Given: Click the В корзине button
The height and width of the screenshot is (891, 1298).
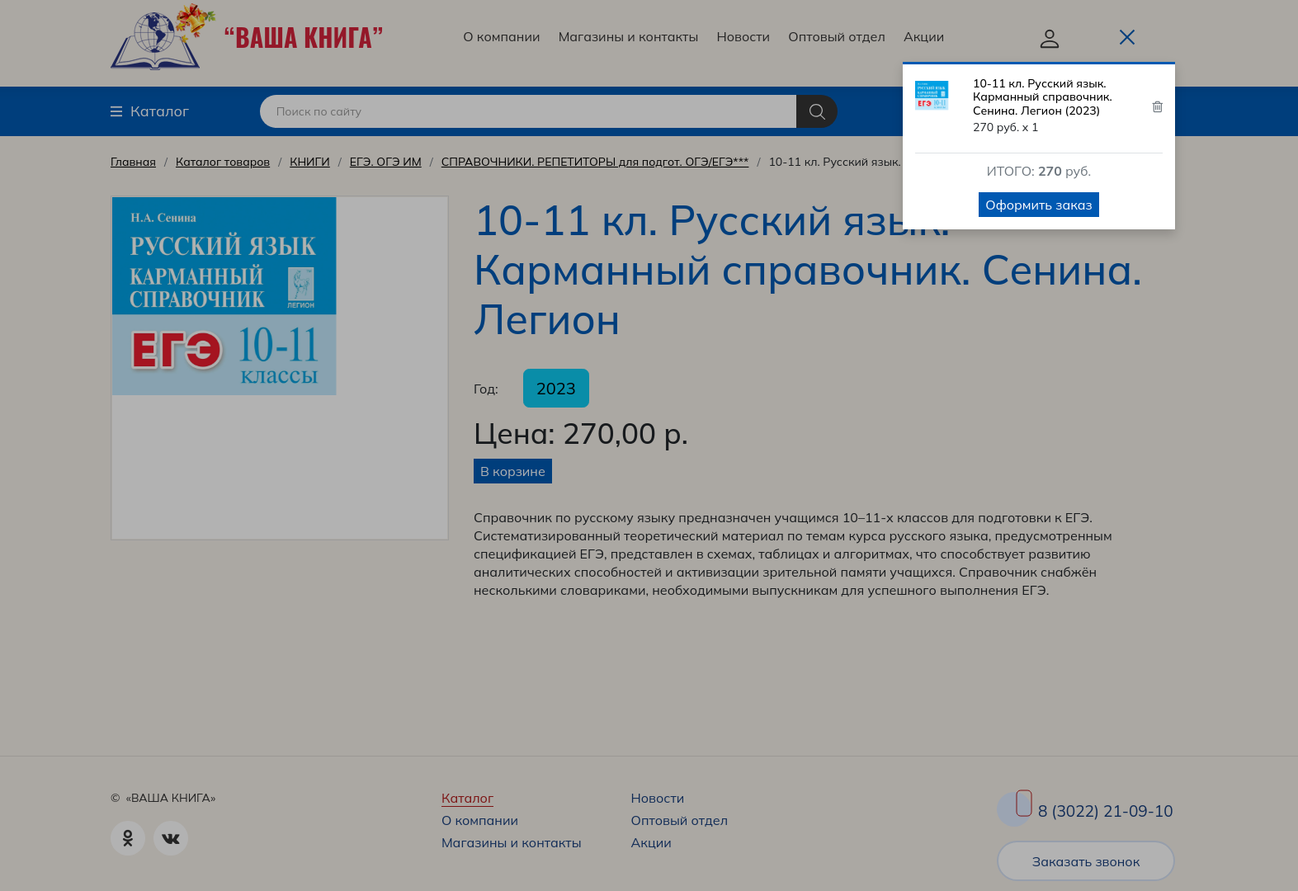Looking at the screenshot, I should pos(512,471).
